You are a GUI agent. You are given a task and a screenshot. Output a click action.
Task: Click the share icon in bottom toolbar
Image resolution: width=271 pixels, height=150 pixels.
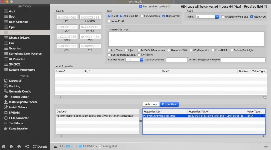pyautogui.click(x=27, y=146)
